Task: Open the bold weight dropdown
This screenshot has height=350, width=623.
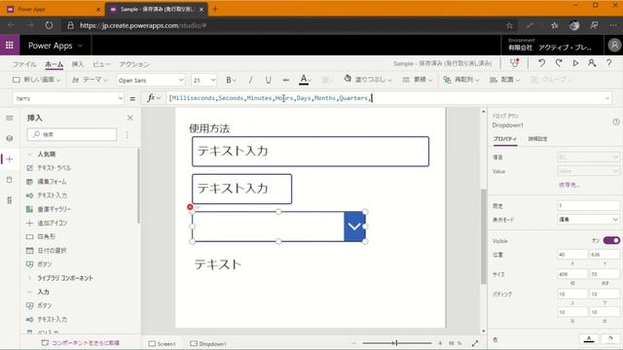Action: pos(231,80)
